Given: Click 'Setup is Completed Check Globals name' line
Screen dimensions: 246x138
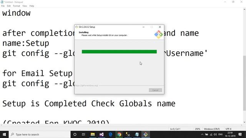Looking at the screenshot, I should tap(89, 103).
